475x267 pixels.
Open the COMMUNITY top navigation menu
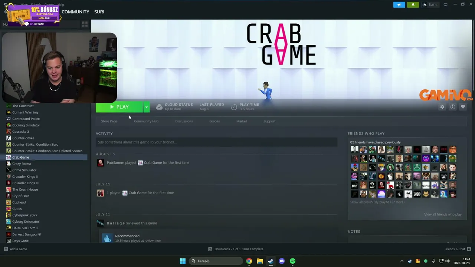[75, 12]
